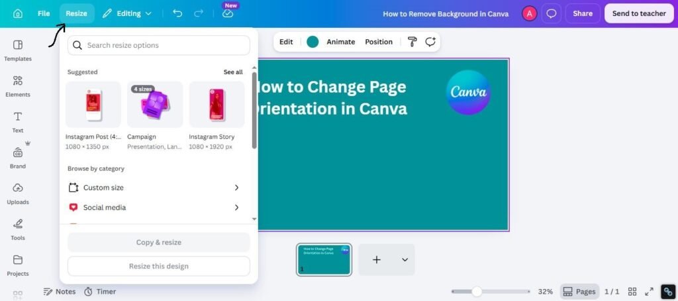This screenshot has height=301, width=678.
Task: Toggle the Pages view button
Action: tap(579, 292)
